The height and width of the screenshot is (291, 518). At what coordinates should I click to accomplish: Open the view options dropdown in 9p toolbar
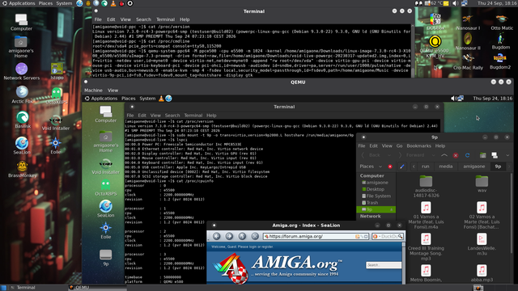(507, 155)
